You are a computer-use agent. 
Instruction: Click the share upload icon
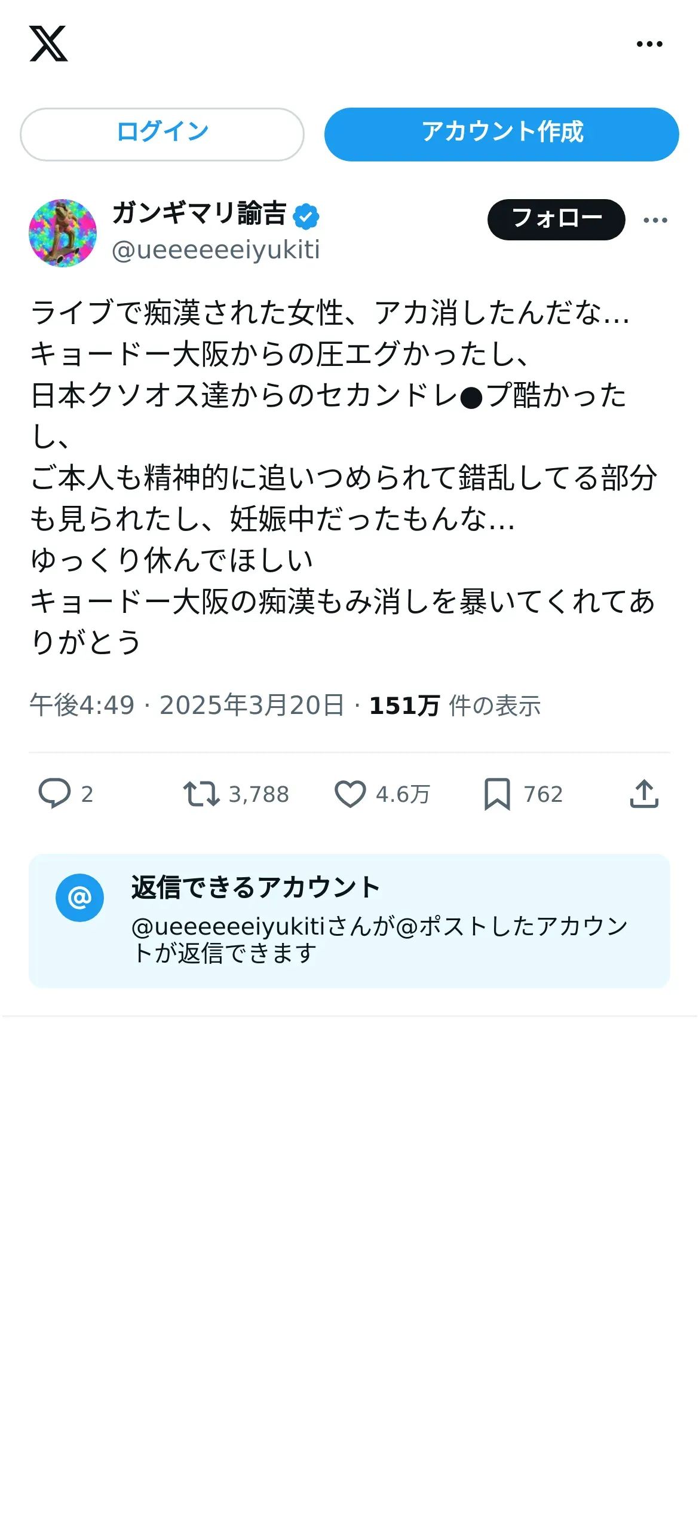(644, 794)
